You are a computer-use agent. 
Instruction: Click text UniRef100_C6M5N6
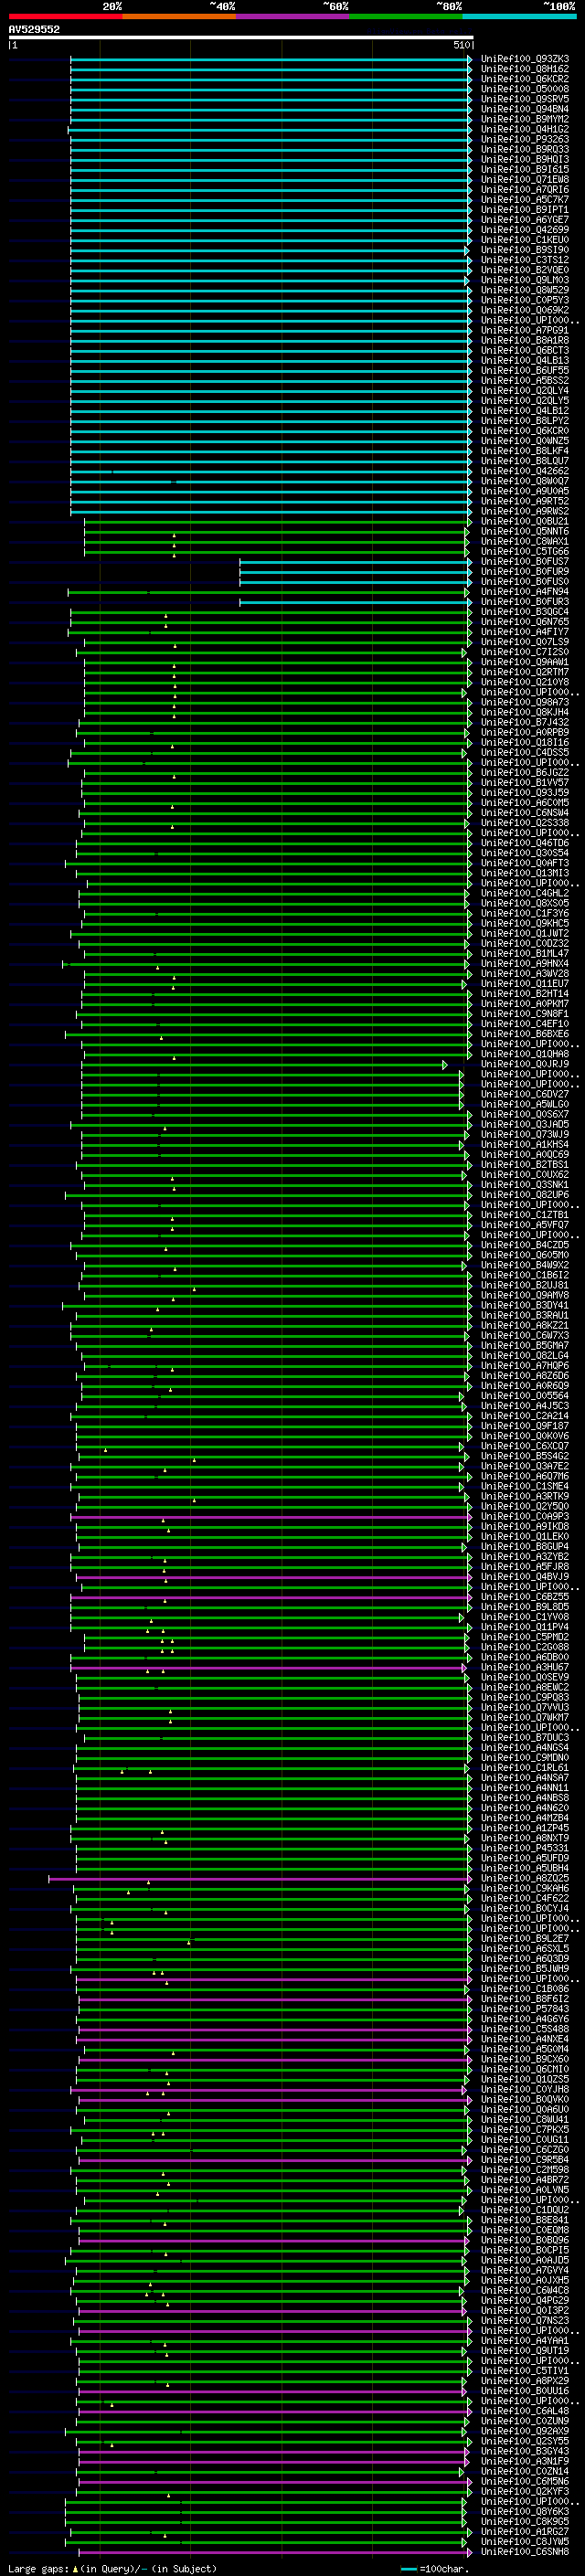[x=525, y=2481]
